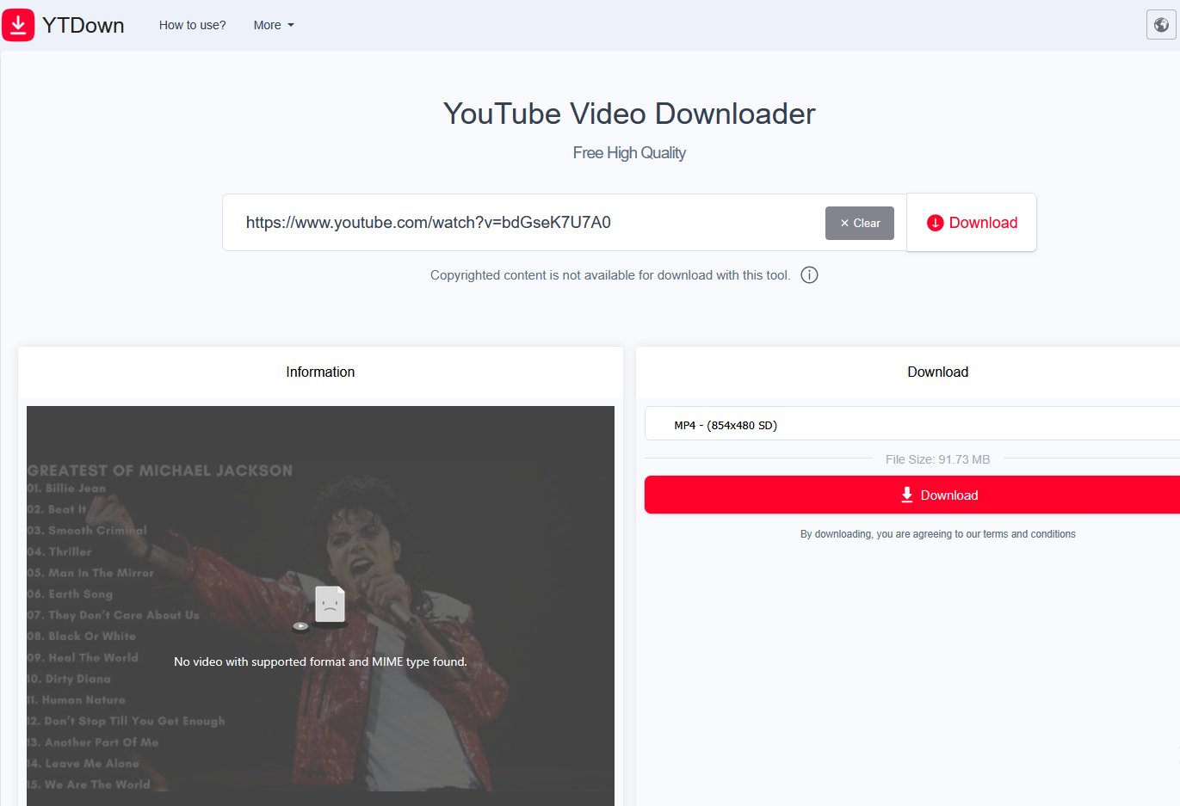Click red circle arrow icon beside URL field
The height and width of the screenshot is (806, 1180).
coord(935,224)
